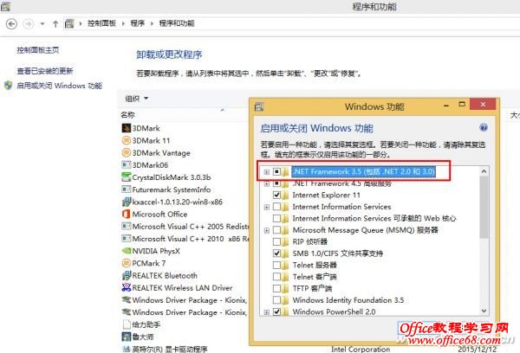Click the 3DMark06 program icon
The height and width of the screenshot is (353, 520).
point(126,165)
